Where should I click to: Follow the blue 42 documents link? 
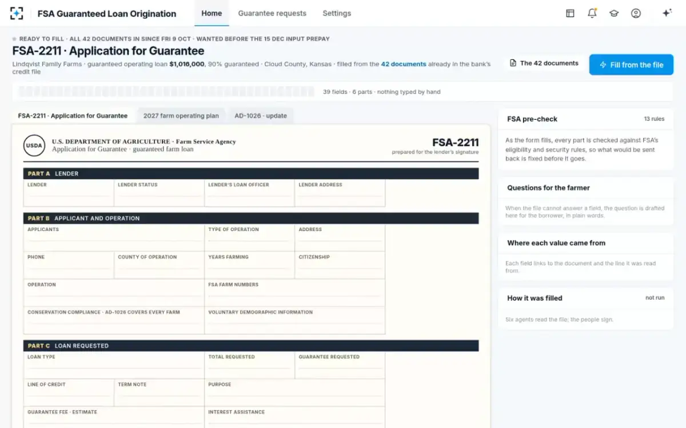[404, 64]
